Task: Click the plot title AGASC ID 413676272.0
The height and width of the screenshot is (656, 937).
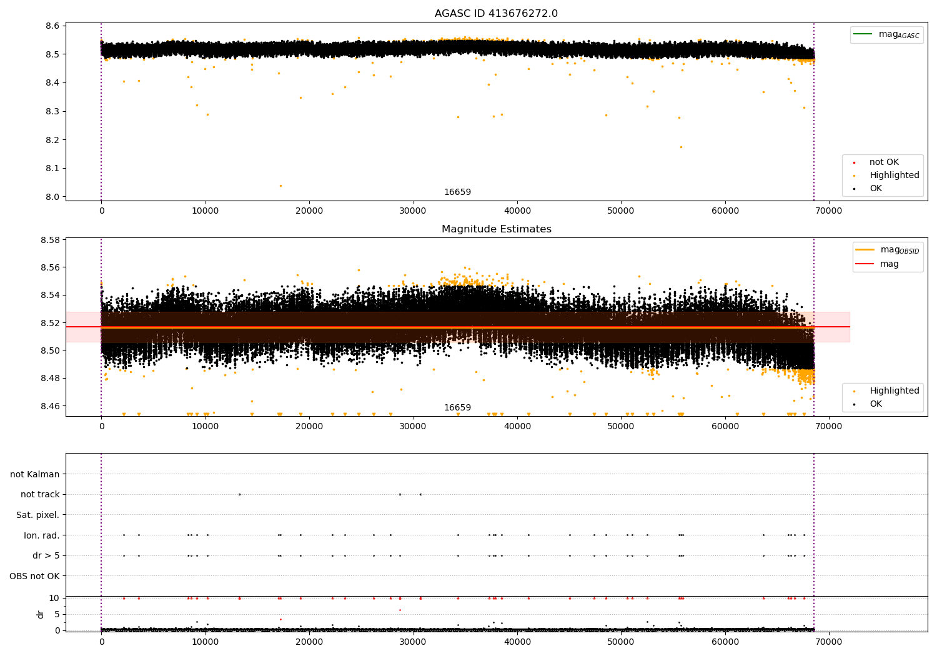Action: click(496, 14)
